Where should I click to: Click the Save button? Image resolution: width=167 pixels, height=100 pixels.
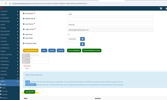click(x=44, y=50)
